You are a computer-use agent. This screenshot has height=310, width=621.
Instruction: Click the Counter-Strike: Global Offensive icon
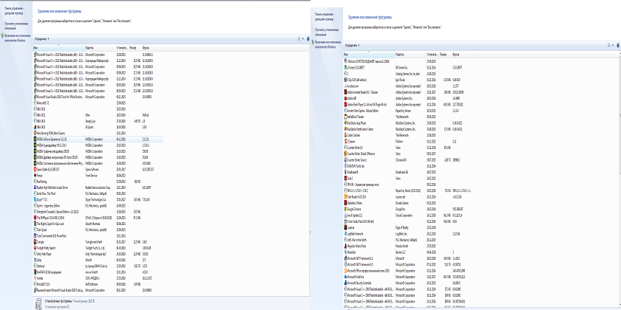tap(346, 154)
